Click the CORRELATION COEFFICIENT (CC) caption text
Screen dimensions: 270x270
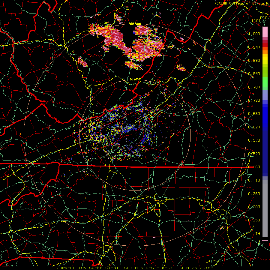click(95, 268)
